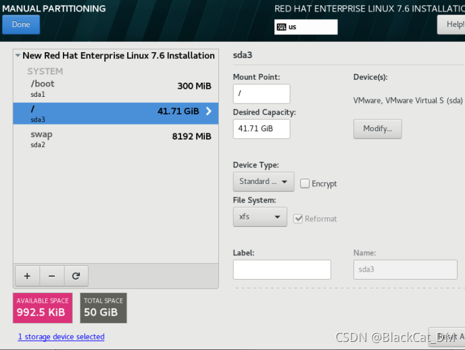Click the add mount point plus button
The height and width of the screenshot is (350, 465).
27,276
